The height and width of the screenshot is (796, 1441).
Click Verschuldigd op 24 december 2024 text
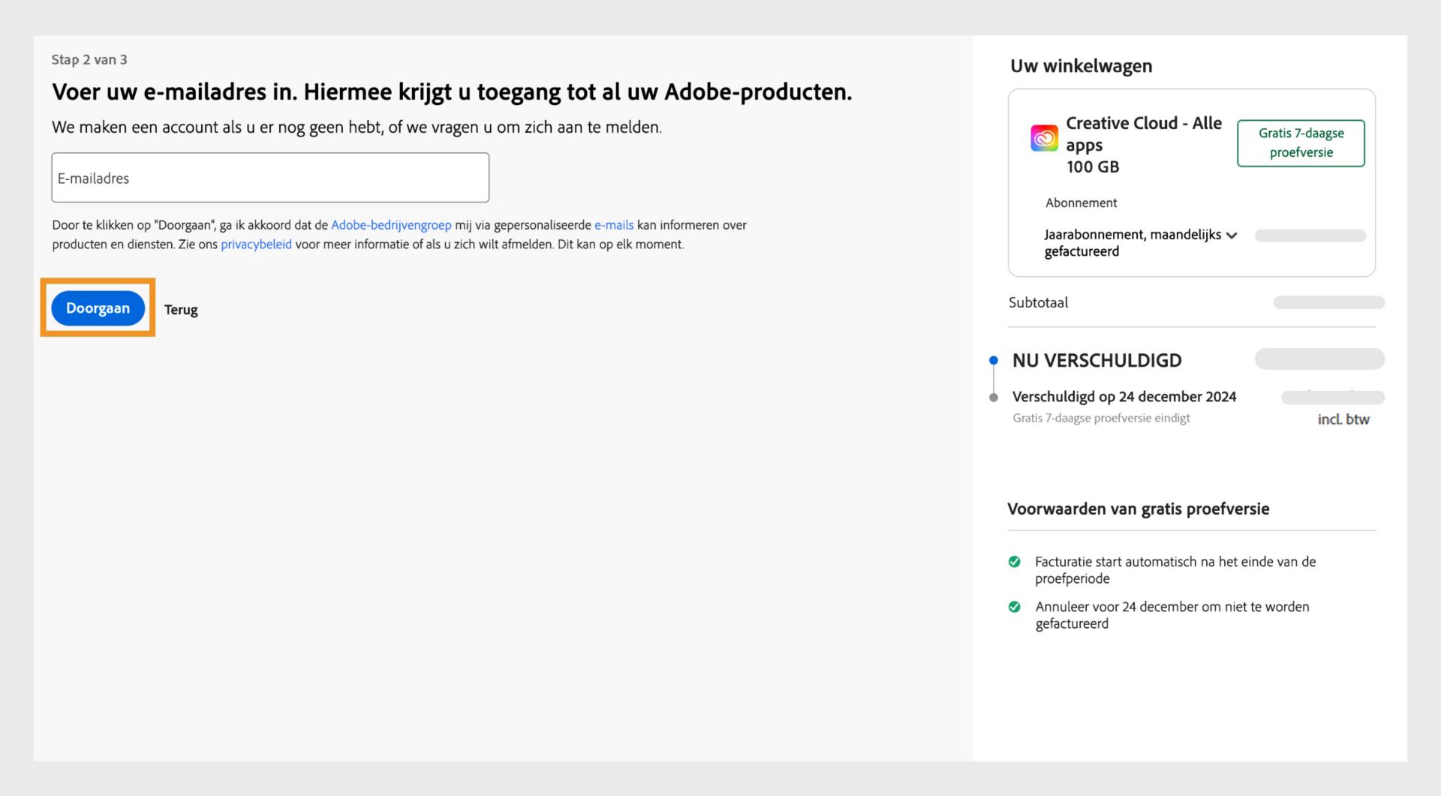click(x=1124, y=397)
